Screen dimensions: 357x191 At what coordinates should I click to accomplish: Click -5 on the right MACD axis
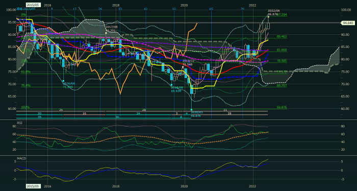[x=343, y=179]
